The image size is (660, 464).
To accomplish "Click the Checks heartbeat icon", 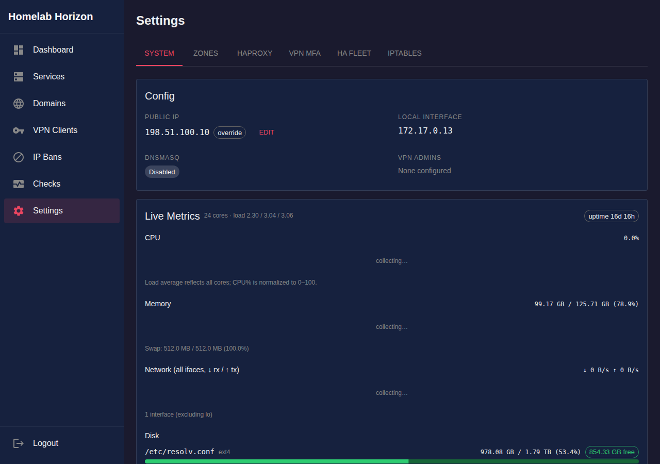I will tap(19, 184).
